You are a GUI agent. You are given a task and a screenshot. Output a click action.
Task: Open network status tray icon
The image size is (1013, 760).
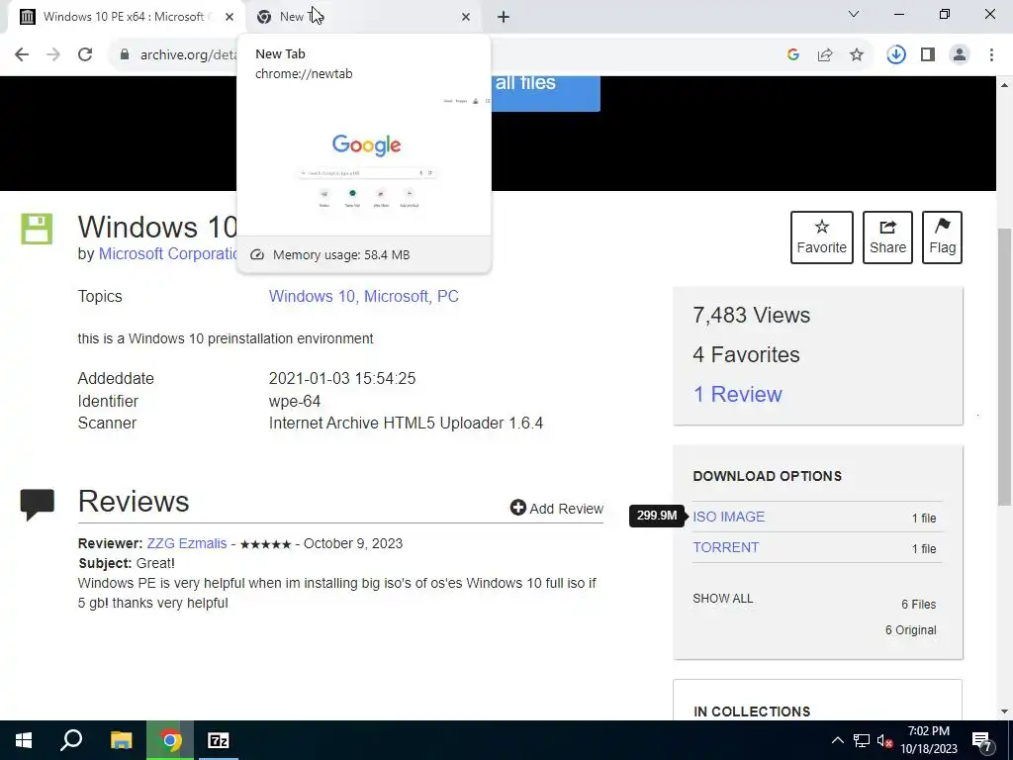[862, 740]
